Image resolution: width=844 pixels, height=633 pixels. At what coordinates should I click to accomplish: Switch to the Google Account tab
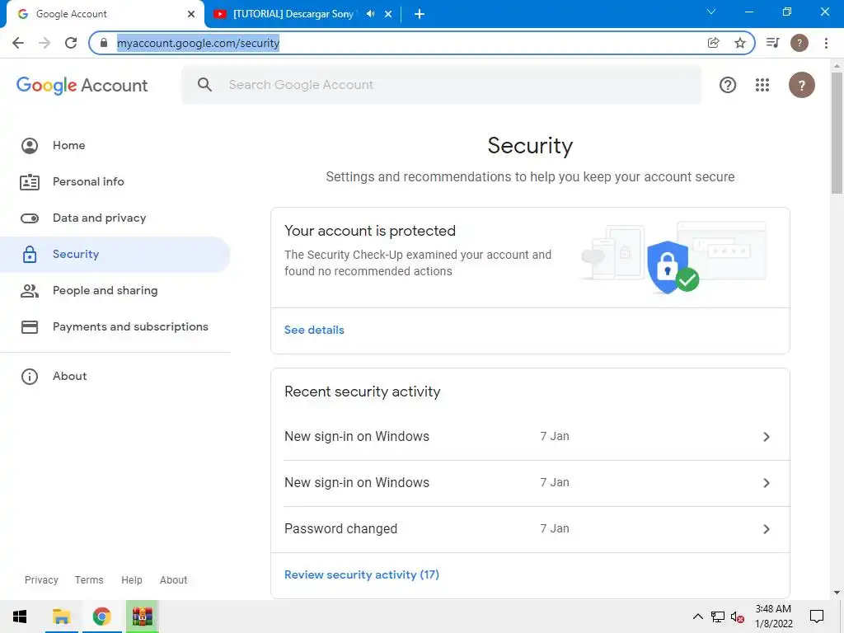tap(102, 14)
